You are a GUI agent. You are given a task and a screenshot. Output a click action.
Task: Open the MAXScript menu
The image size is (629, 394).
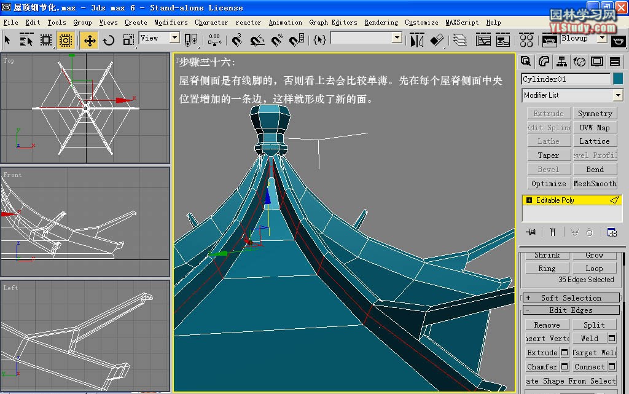(462, 23)
